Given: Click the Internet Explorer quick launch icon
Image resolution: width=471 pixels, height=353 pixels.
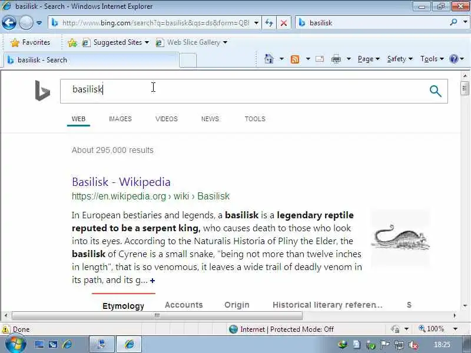Looking at the screenshot, I should coord(67,344).
